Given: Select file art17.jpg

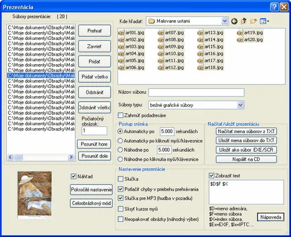Looking at the screenshot, I should (x=210, y=60).
